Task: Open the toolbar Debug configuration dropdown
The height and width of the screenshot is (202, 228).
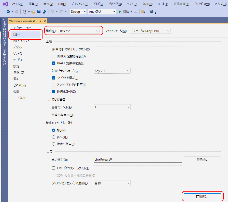Action: [x=78, y=12]
